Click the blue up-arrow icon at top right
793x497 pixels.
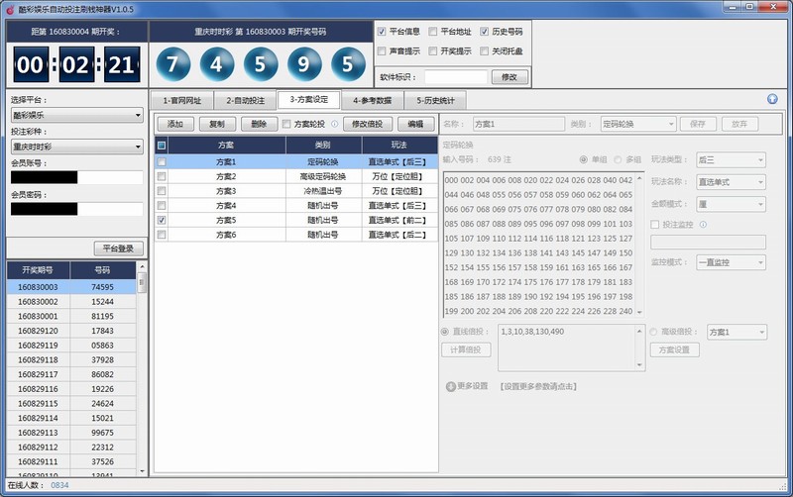(772, 99)
